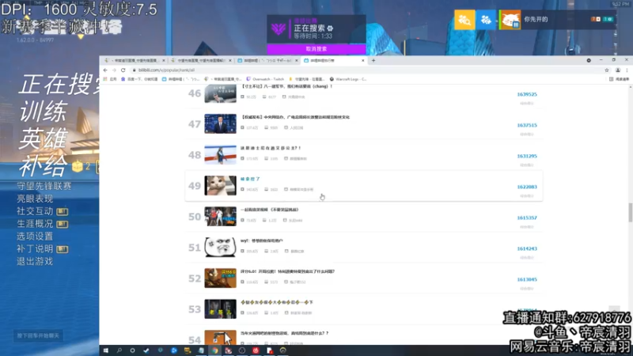633x356 pixels.
Task: Open a new browser tab
Action: coord(373,61)
